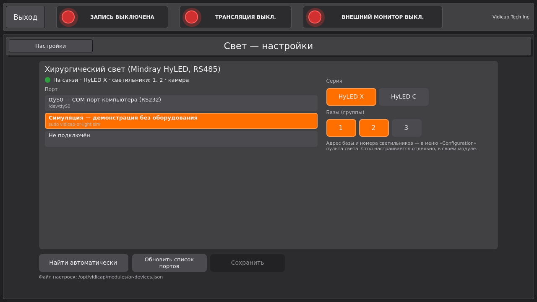Click the red recording indicator icon

pos(68,17)
